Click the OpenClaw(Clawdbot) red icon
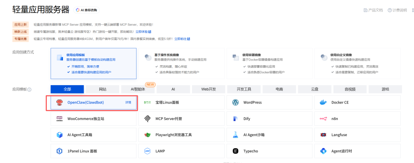This screenshot has width=414, height=163. (59, 102)
